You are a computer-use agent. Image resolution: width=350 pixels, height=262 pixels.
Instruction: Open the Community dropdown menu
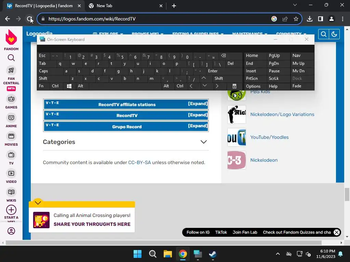(291, 34)
